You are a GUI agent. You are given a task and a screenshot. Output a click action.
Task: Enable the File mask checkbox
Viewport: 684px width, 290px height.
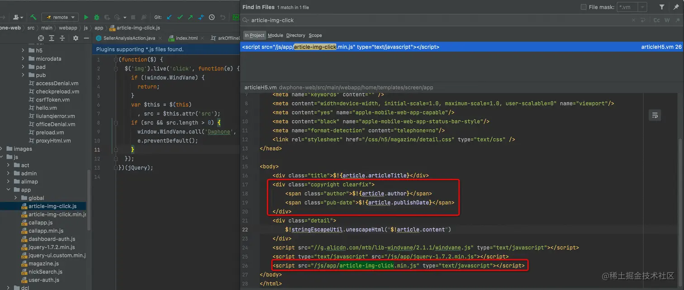(x=584, y=7)
